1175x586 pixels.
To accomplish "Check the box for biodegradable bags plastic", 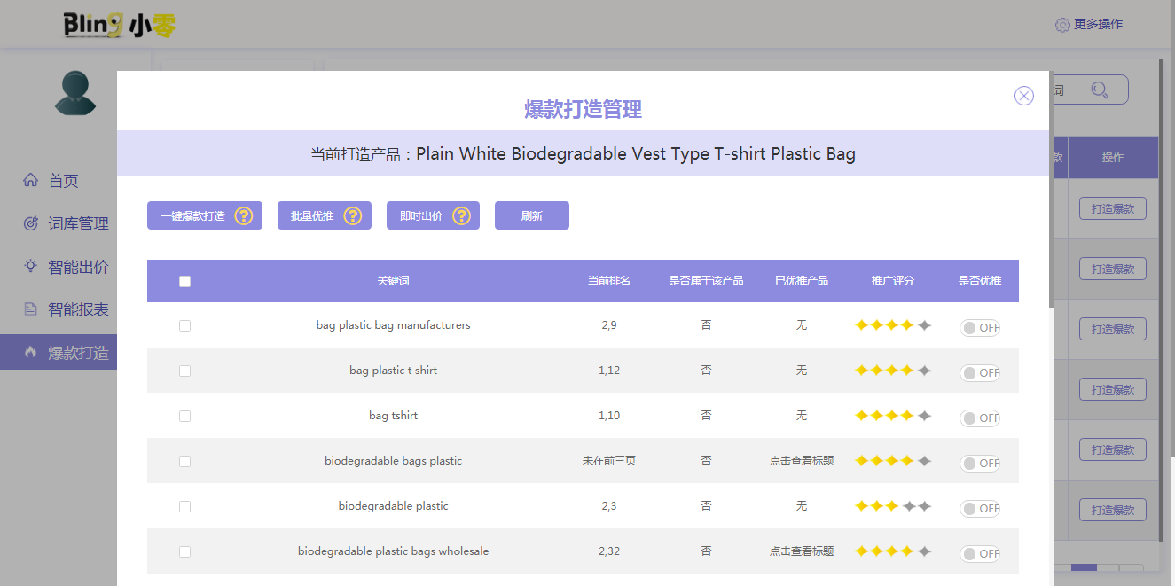I will pyautogui.click(x=184, y=461).
